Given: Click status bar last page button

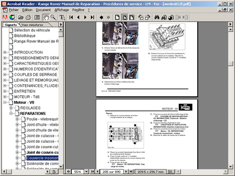Looking at the screenshot, I should (x=131, y=171).
